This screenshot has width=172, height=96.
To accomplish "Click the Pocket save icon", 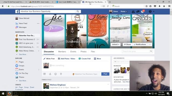I will click(x=155, y=6).
